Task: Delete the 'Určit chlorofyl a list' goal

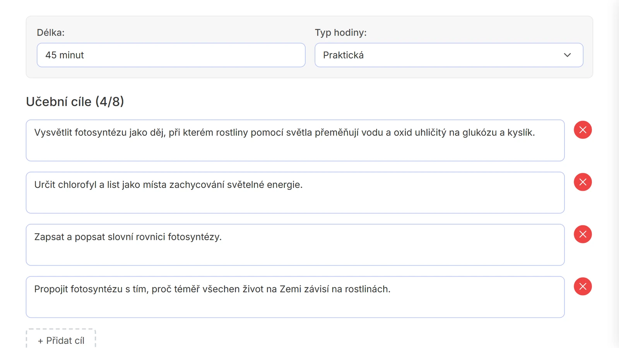Action: tap(583, 182)
